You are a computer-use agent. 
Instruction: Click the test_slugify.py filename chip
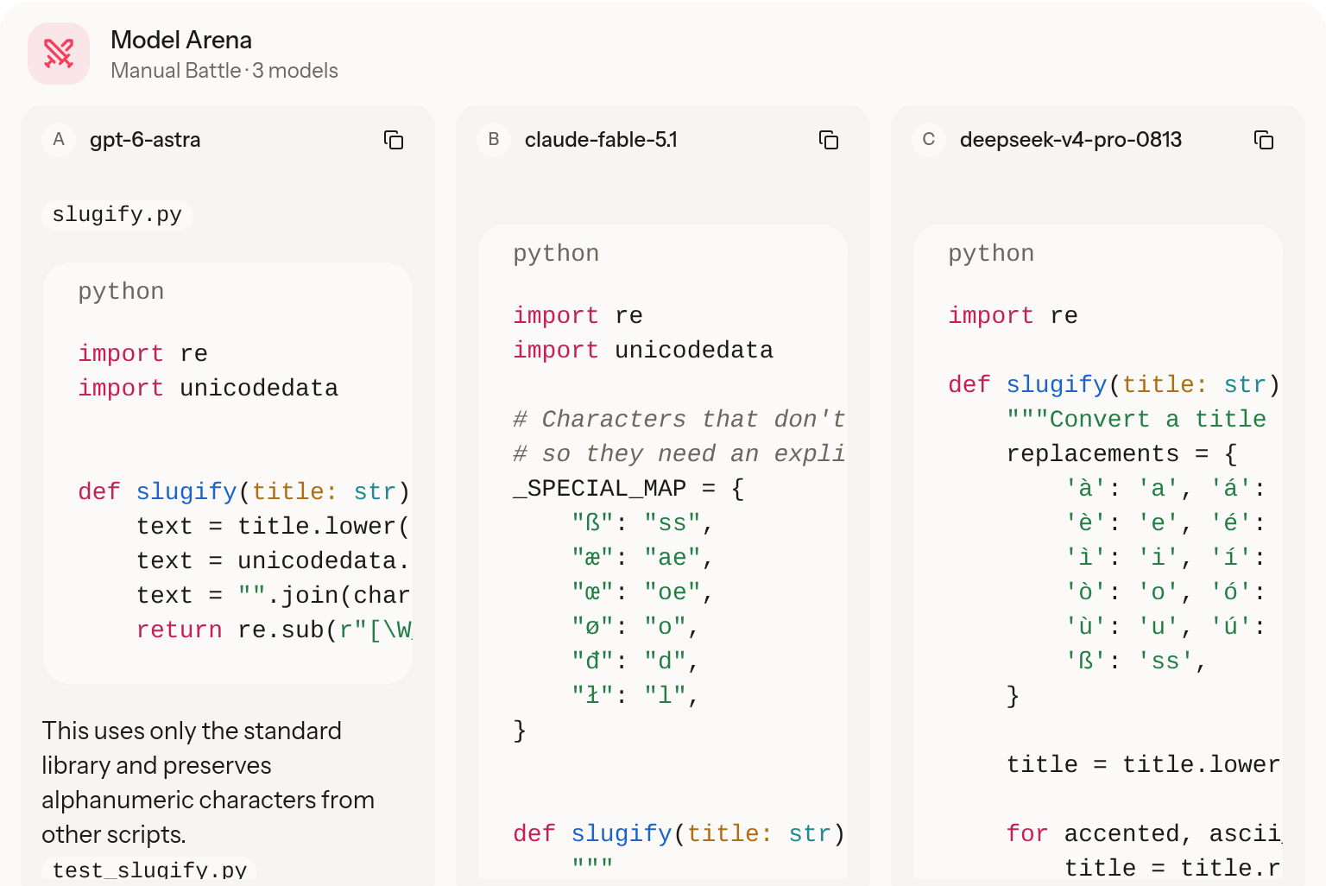[x=149, y=870]
